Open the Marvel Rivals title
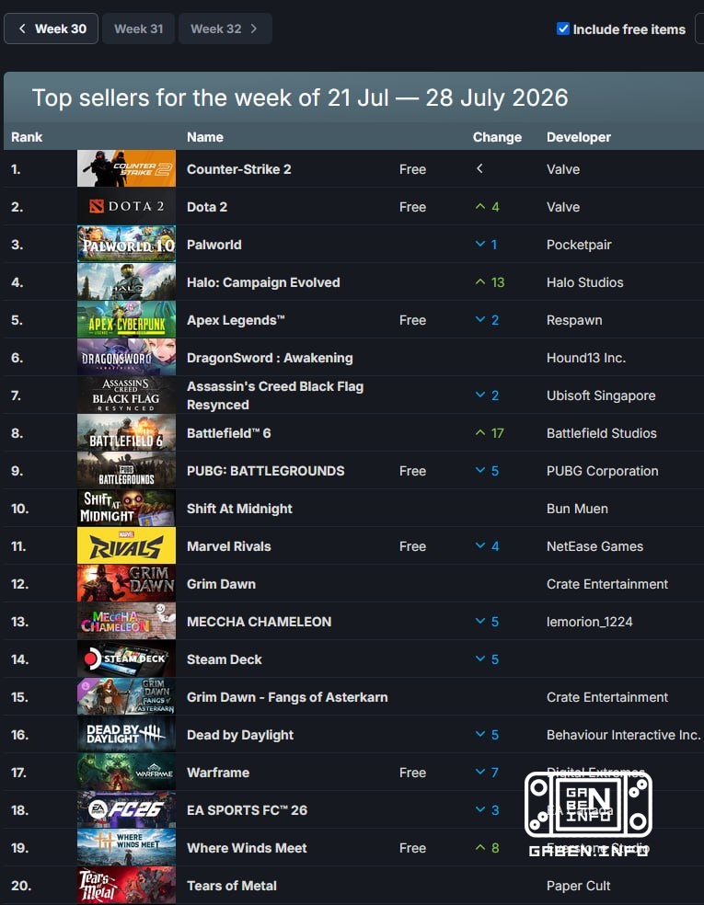Screen dimensions: 704x905 tap(229, 546)
